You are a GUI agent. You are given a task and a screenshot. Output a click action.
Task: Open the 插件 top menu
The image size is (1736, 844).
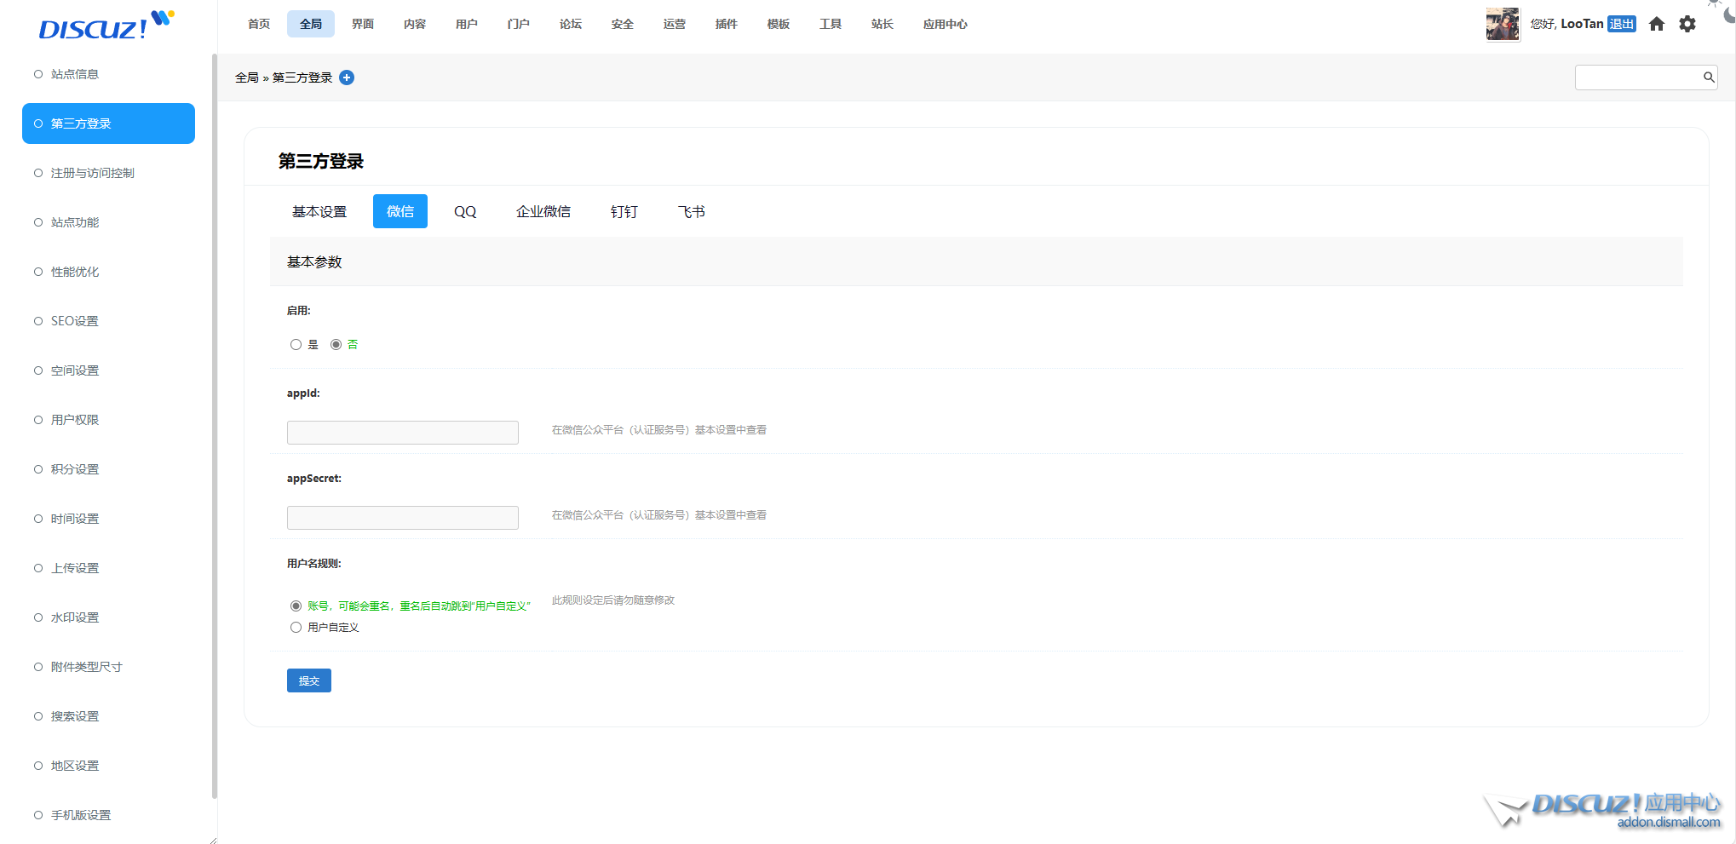726,24
